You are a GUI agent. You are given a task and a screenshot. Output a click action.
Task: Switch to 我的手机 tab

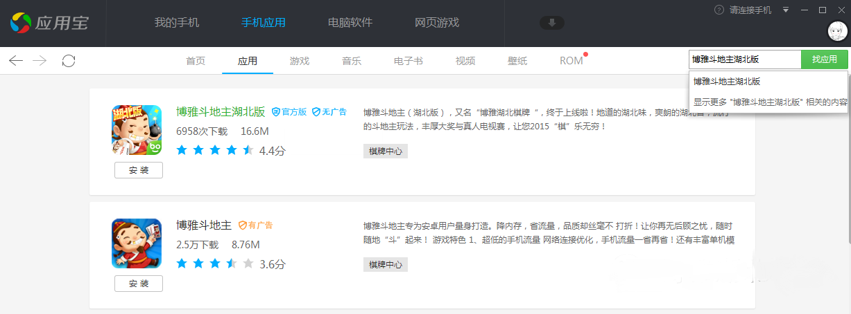pyautogui.click(x=177, y=23)
